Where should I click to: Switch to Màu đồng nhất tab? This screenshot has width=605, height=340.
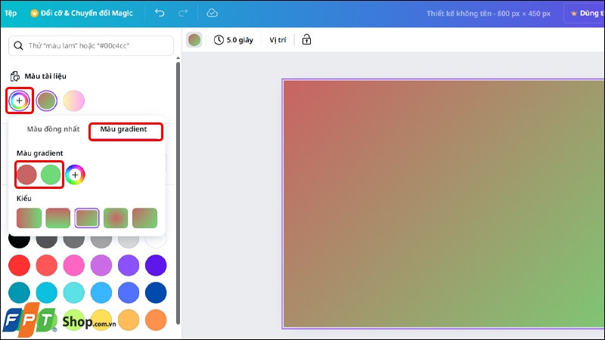point(53,129)
